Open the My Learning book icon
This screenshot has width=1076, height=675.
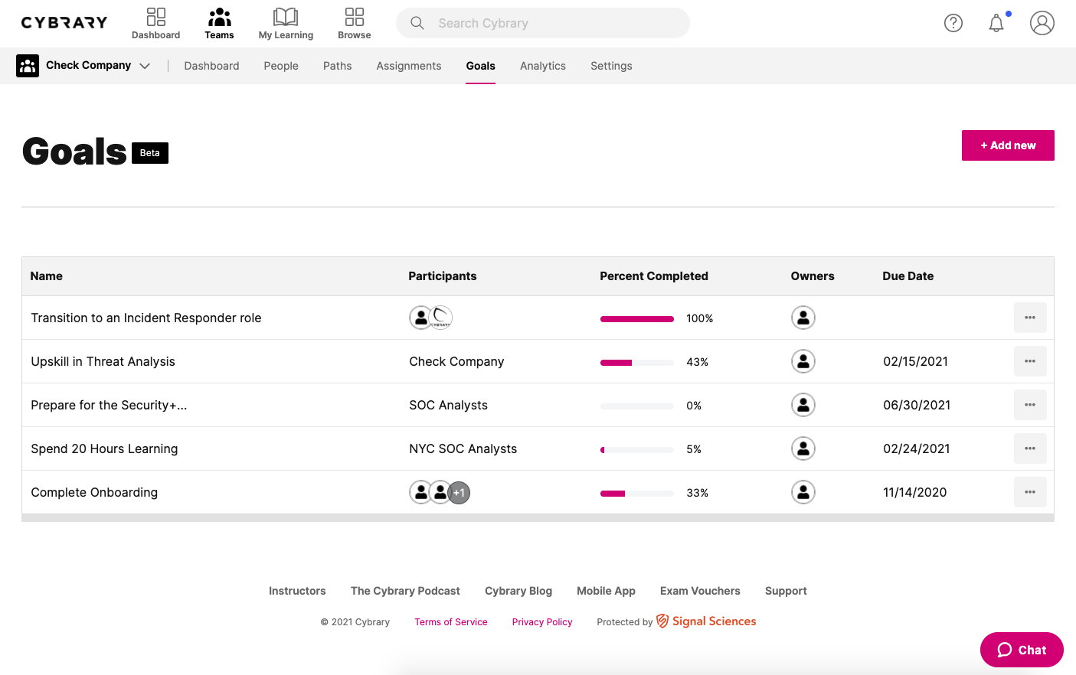coord(286,17)
